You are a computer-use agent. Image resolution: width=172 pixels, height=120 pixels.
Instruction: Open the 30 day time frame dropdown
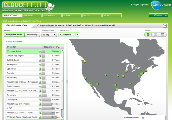click(49, 35)
